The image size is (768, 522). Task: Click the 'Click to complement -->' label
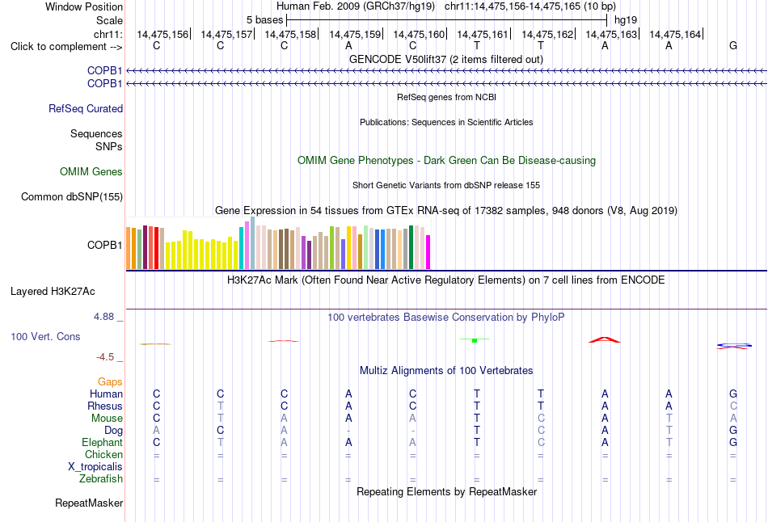click(66, 47)
